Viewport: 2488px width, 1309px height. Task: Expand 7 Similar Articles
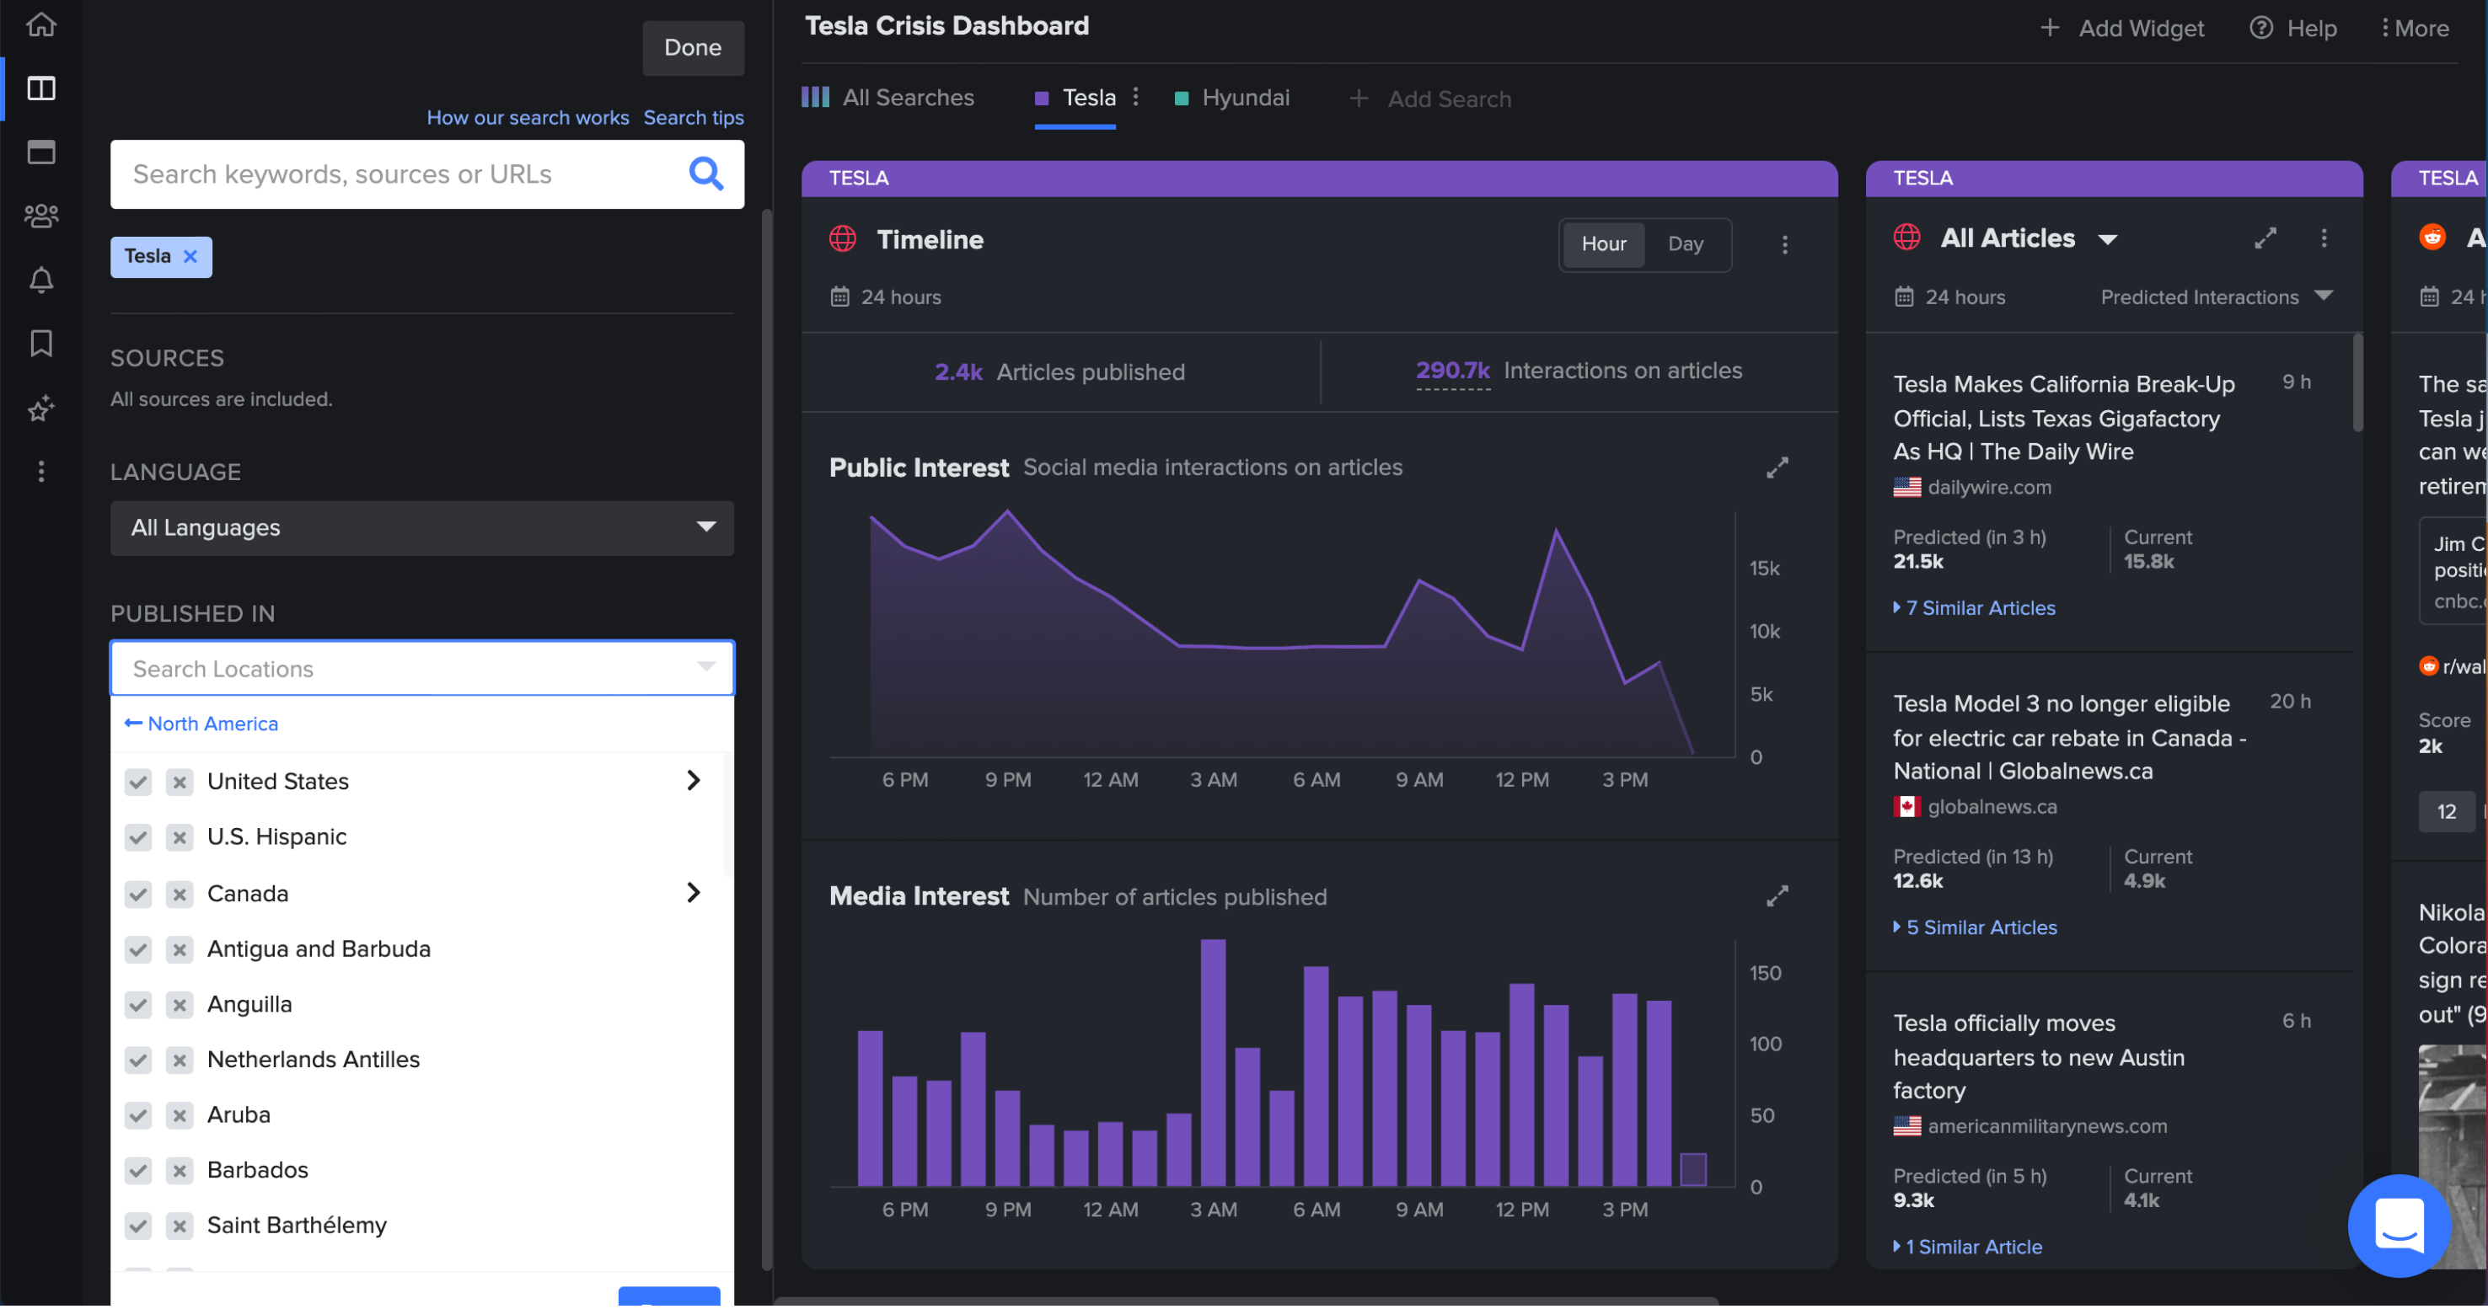point(1974,608)
